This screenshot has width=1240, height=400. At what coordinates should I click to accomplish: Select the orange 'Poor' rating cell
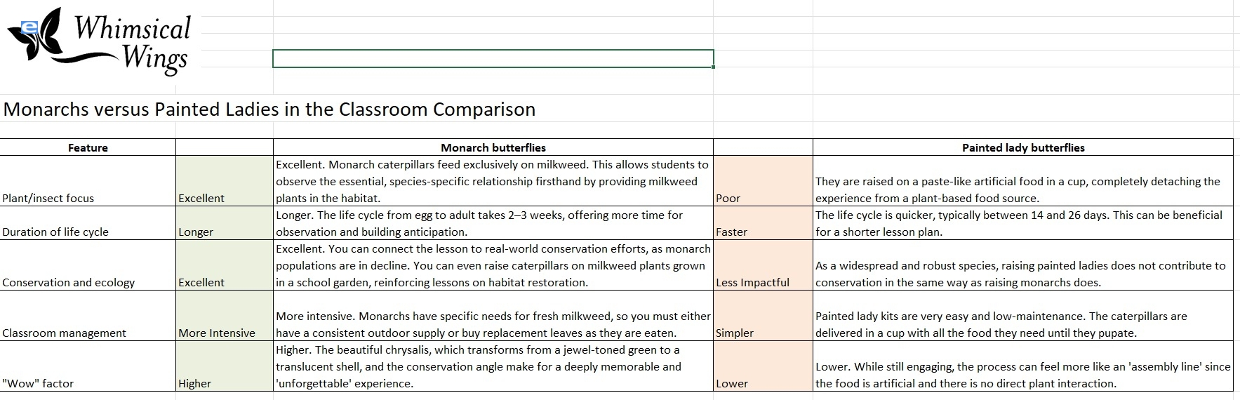[763, 181]
